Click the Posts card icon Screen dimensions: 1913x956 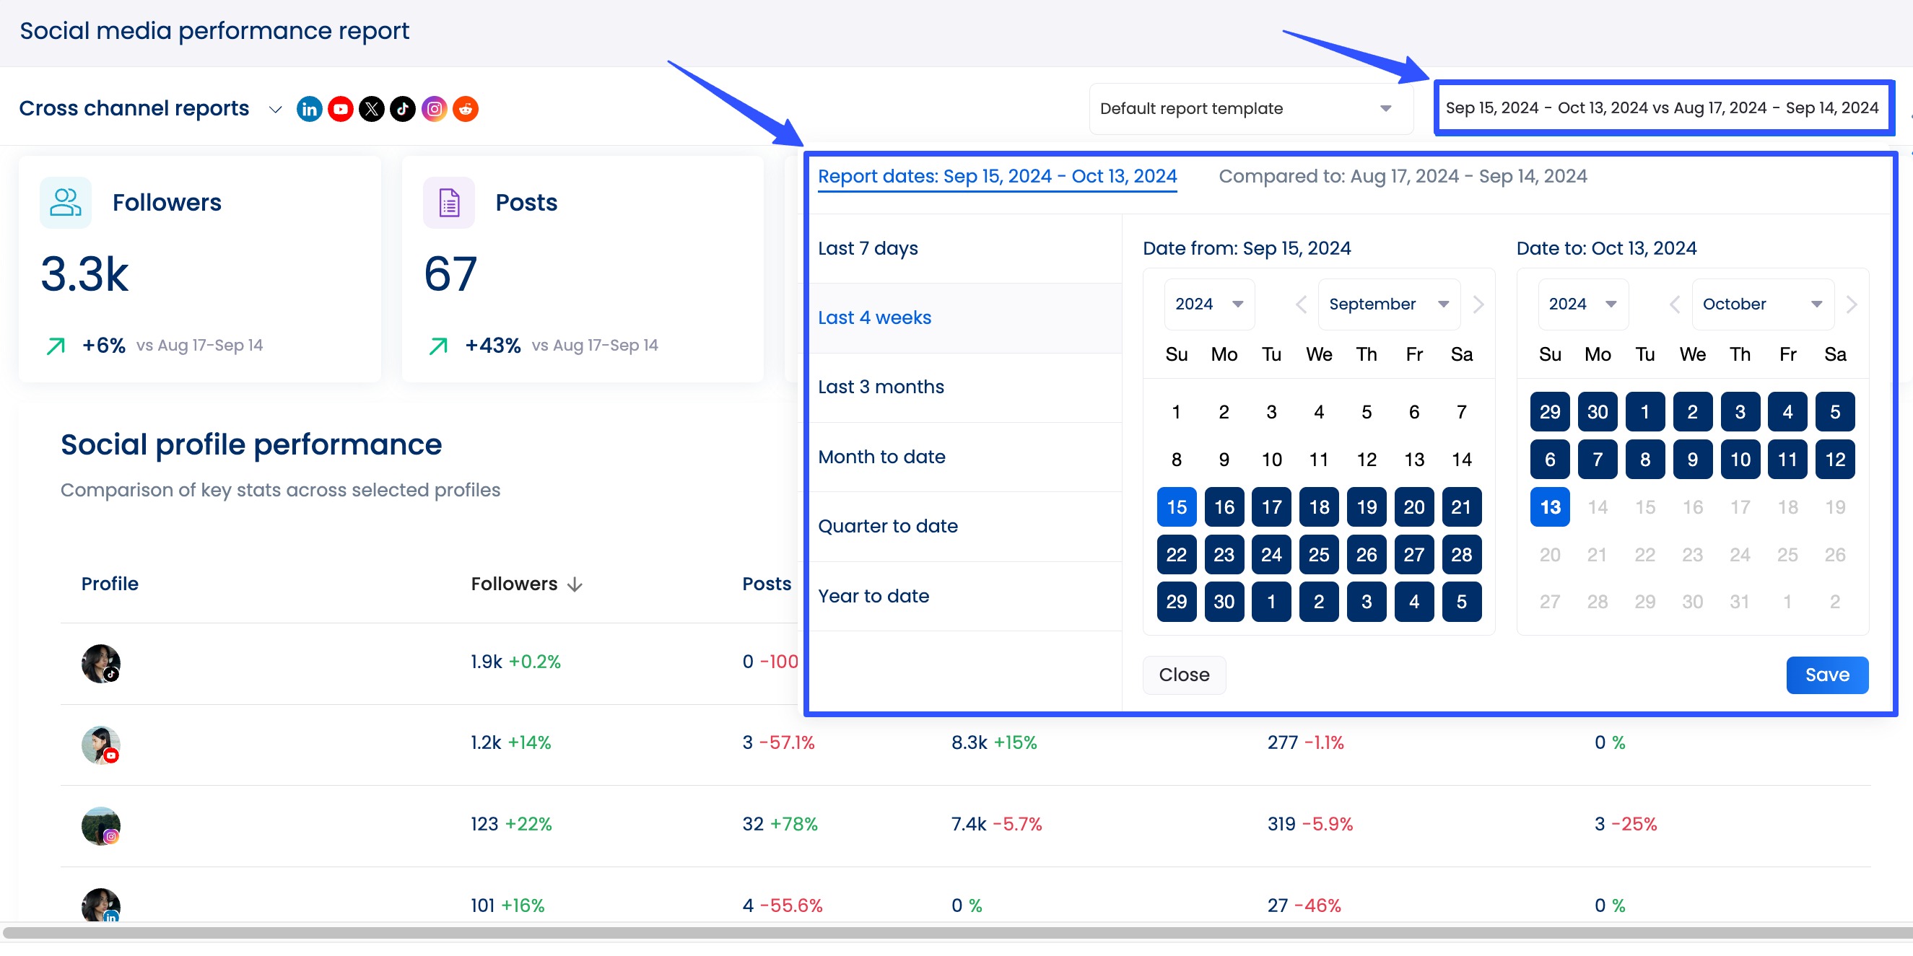(447, 201)
